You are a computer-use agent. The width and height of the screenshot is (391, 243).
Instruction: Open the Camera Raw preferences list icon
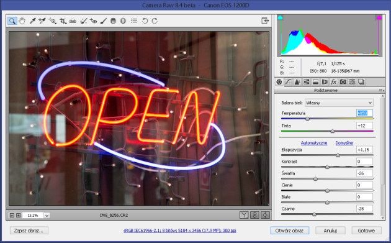[x=134, y=21]
